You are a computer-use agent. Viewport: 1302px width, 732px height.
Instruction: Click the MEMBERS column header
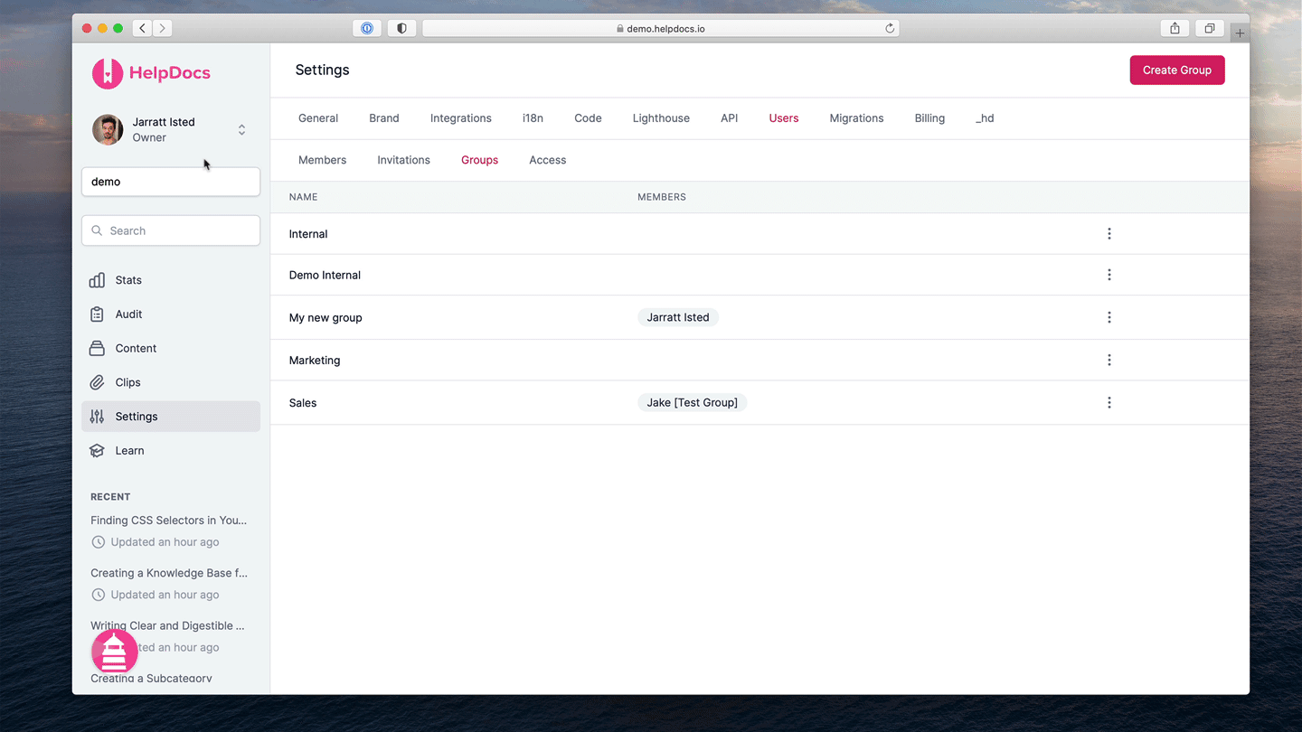(x=662, y=197)
